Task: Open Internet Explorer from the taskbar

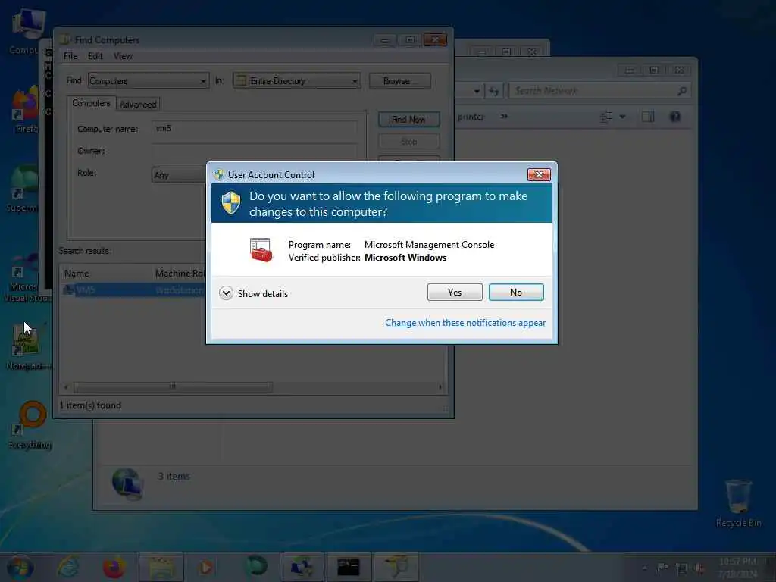Action: tap(67, 567)
